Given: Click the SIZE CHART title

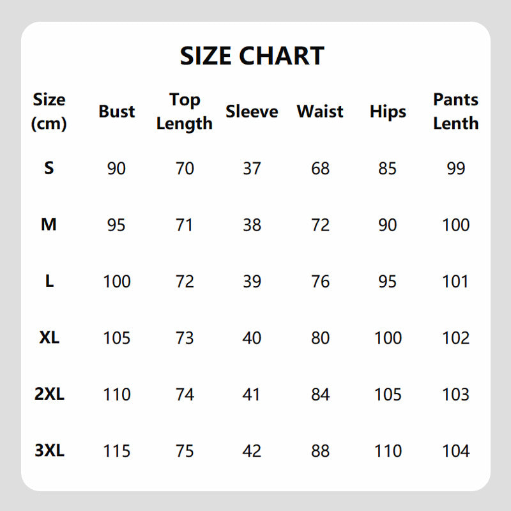Looking at the screenshot, I should (252, 56).
